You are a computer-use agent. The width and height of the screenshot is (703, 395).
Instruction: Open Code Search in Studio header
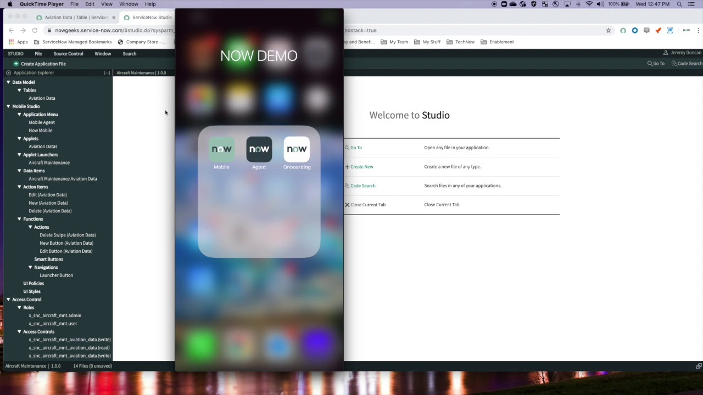[x=687, y=63]
